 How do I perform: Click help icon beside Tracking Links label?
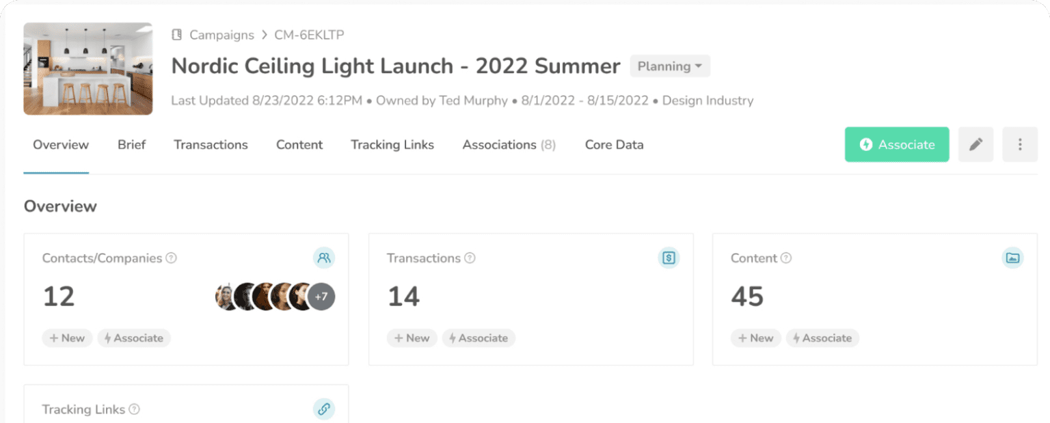point(135,409)
